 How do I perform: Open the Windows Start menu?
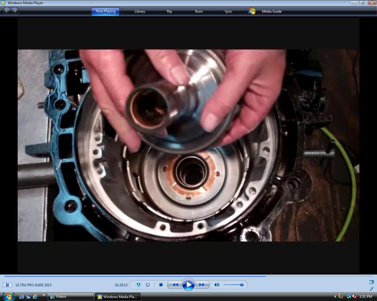tap(8, 296)
